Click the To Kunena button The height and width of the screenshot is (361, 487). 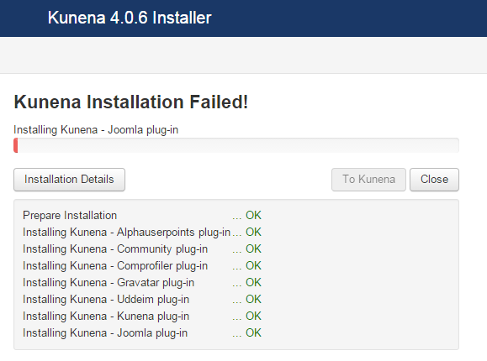(x=368, y=180)
